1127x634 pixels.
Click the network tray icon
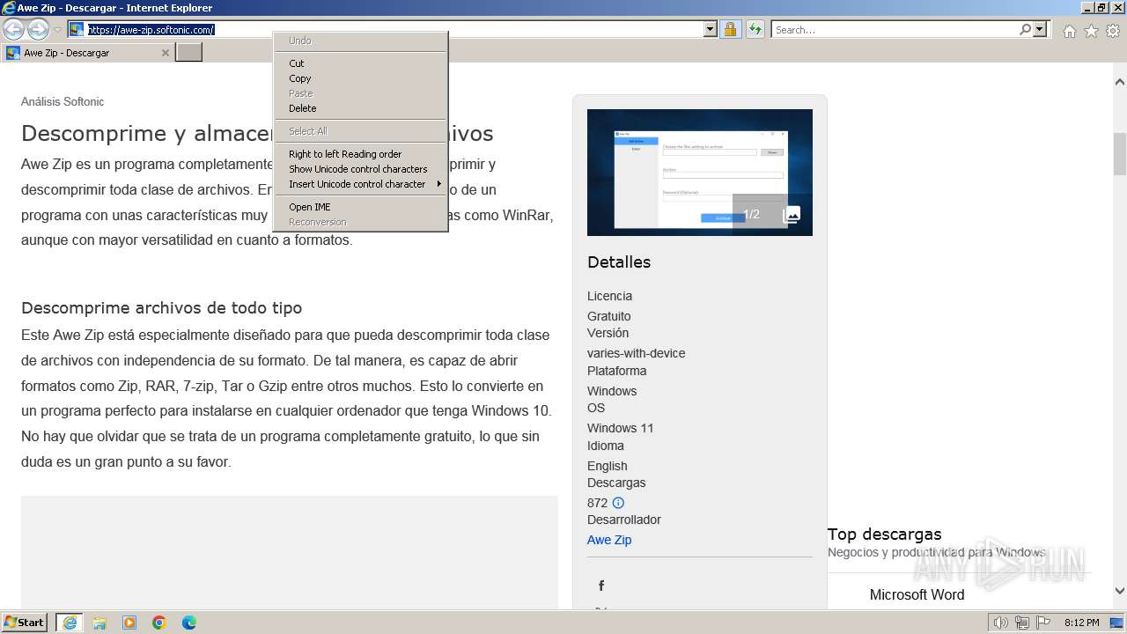coord(1022,623)
